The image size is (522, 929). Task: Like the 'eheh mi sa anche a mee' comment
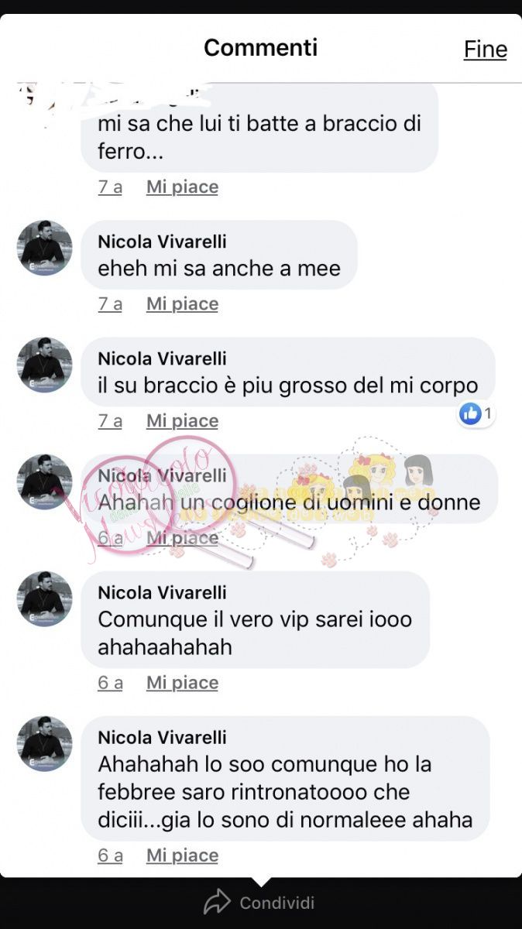point(183,304)
